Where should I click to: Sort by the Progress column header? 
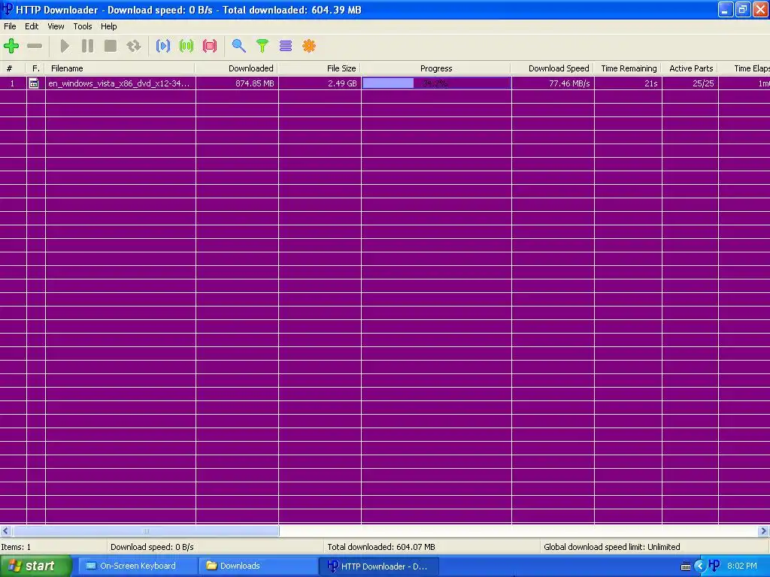coord(436,68)
